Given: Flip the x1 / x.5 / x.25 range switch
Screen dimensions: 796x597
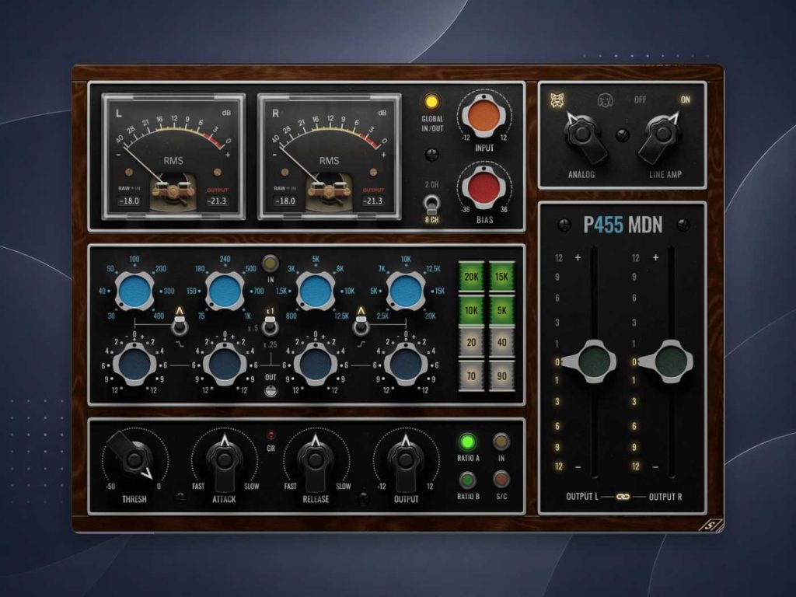Looking at the screenshot, I should (x=271, y=326).
